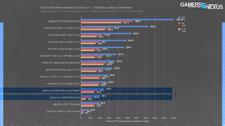The height and width of the screenshot is (126, 225).
Task: Click the 'onPresent FPS (higher & more consistent is better)' axis title
Action: coord(127,121)
